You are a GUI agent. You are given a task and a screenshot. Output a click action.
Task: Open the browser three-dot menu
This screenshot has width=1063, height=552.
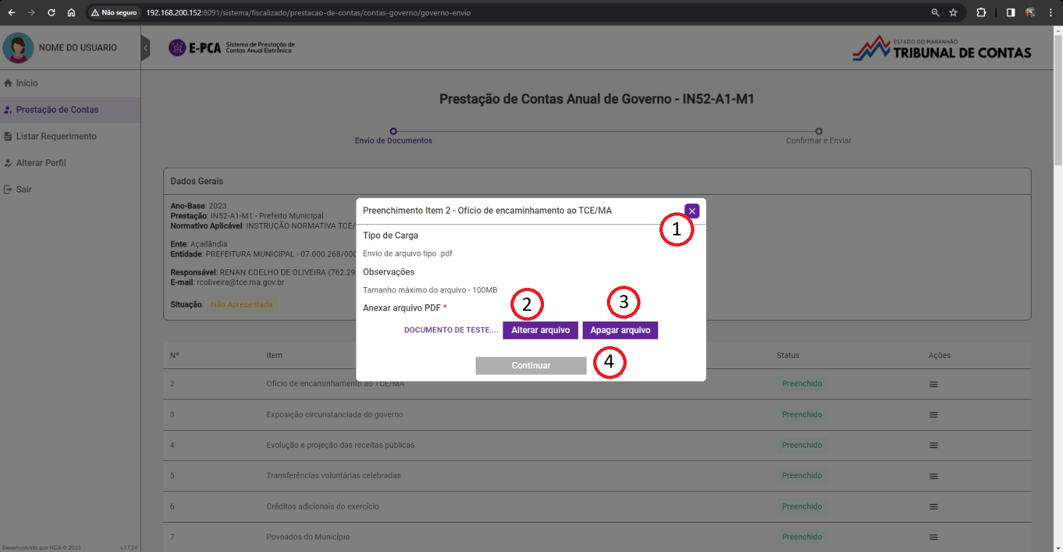1051,12
